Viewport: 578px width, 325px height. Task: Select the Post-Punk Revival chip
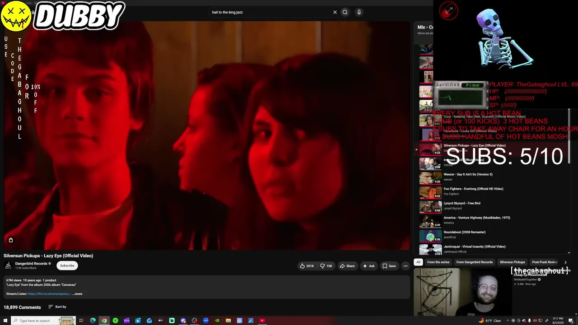pyautogui.click(x=545, y=262)
